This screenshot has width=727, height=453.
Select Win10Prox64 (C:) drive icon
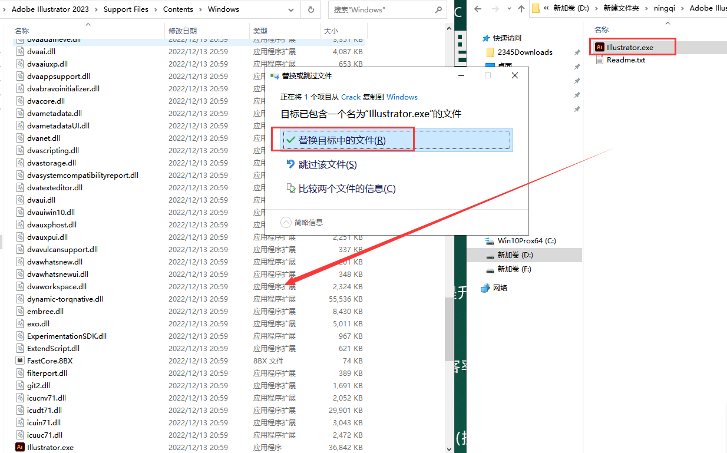tap(490, 240)
